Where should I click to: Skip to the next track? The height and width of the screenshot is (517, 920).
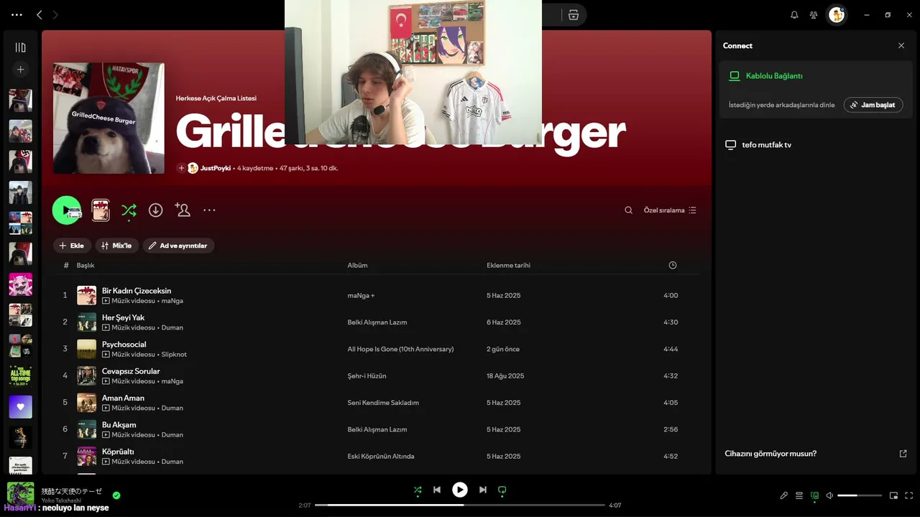coord(483,490)
